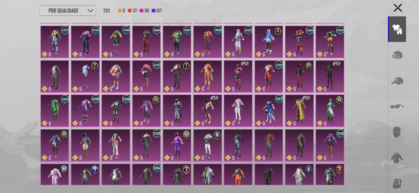Open the jacket category icon

point(397,158)
